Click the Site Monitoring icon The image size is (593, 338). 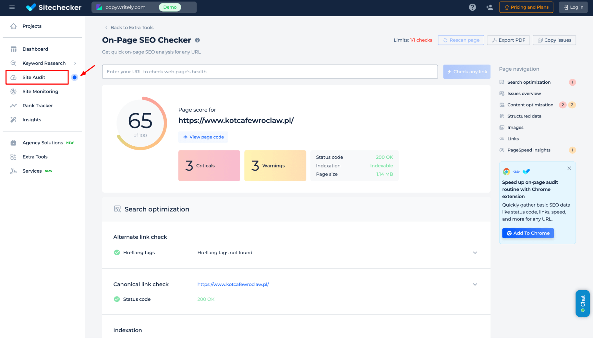(x=13, y=91)
